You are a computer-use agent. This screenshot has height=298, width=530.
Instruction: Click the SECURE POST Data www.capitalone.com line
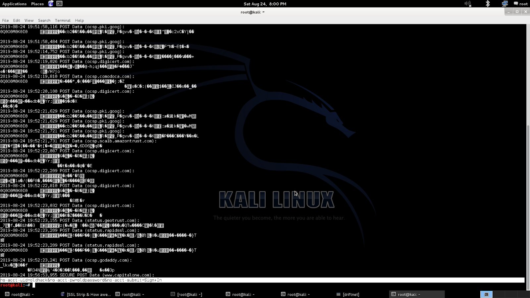(77, 275)
